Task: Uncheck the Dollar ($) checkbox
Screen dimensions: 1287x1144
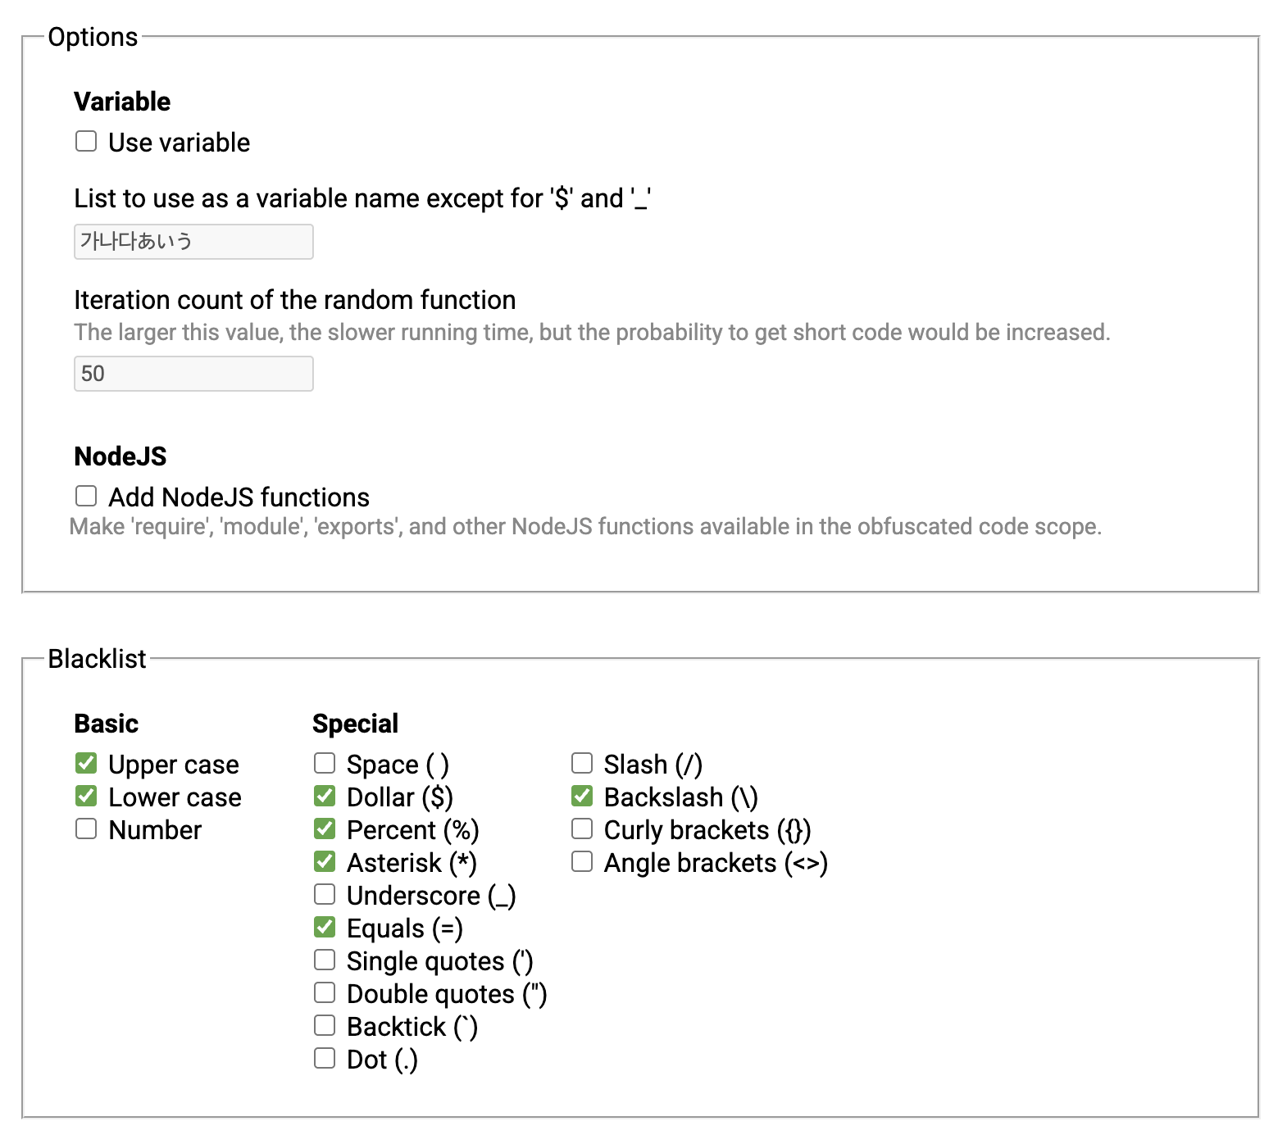Action: (x=325, y=796)
